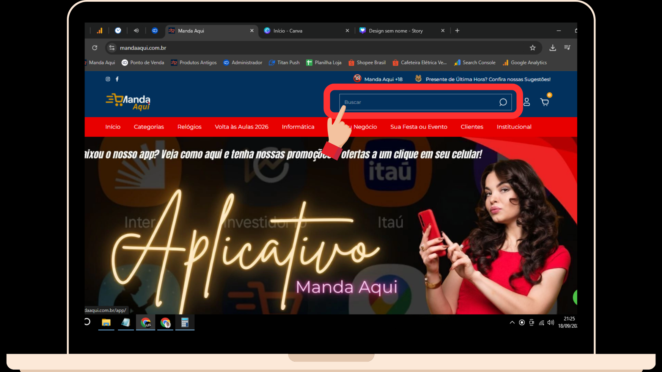Open File Explorer from taskbar
This screenshot has height=372, width=662.
coord(106,323)
